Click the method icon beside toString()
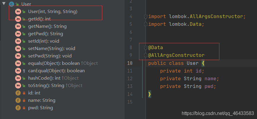257x119 pixels. point(18,86)
